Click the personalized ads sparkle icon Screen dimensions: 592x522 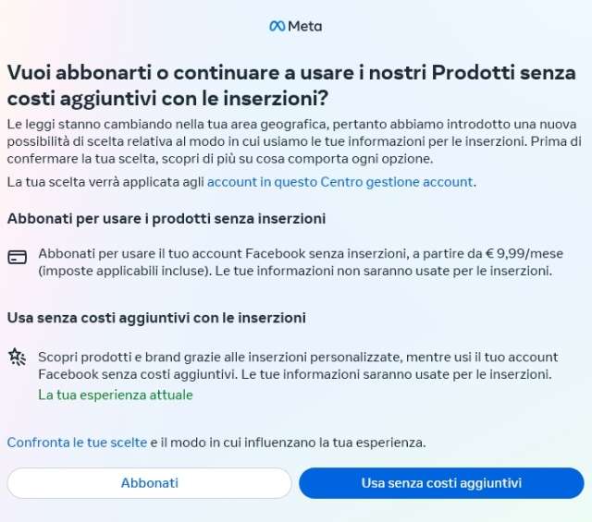coord(17,357)
